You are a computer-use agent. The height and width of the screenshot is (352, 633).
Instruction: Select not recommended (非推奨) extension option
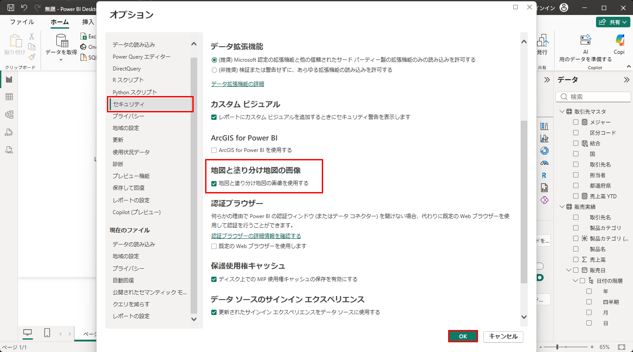coord(214,70)
